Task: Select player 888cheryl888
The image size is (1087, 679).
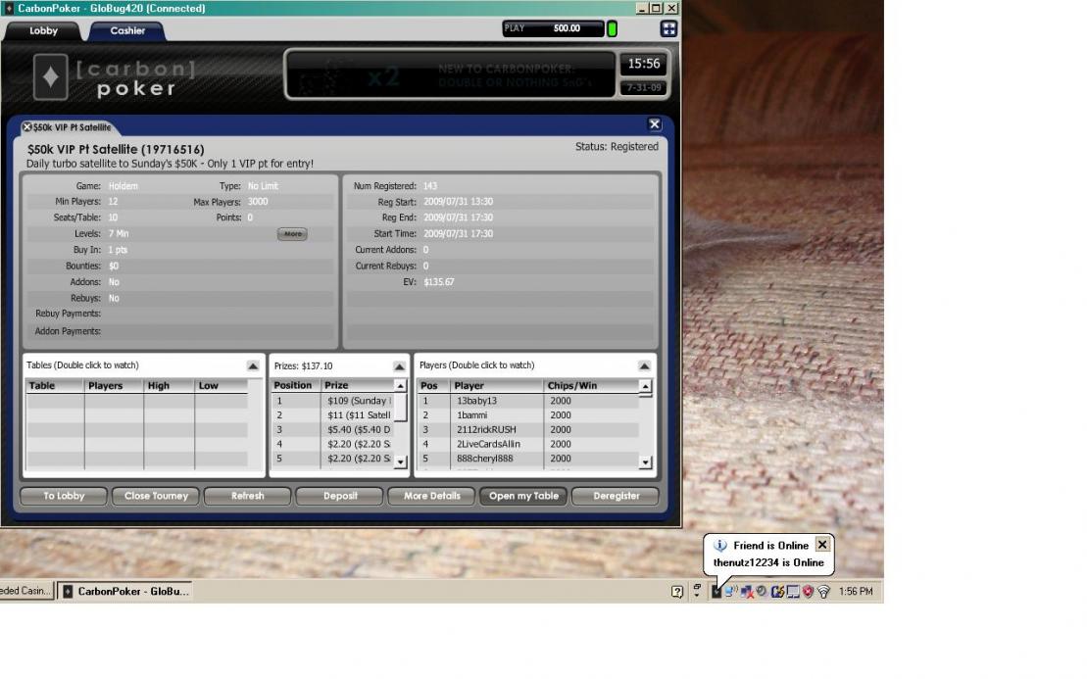Action: pos(528,459)
